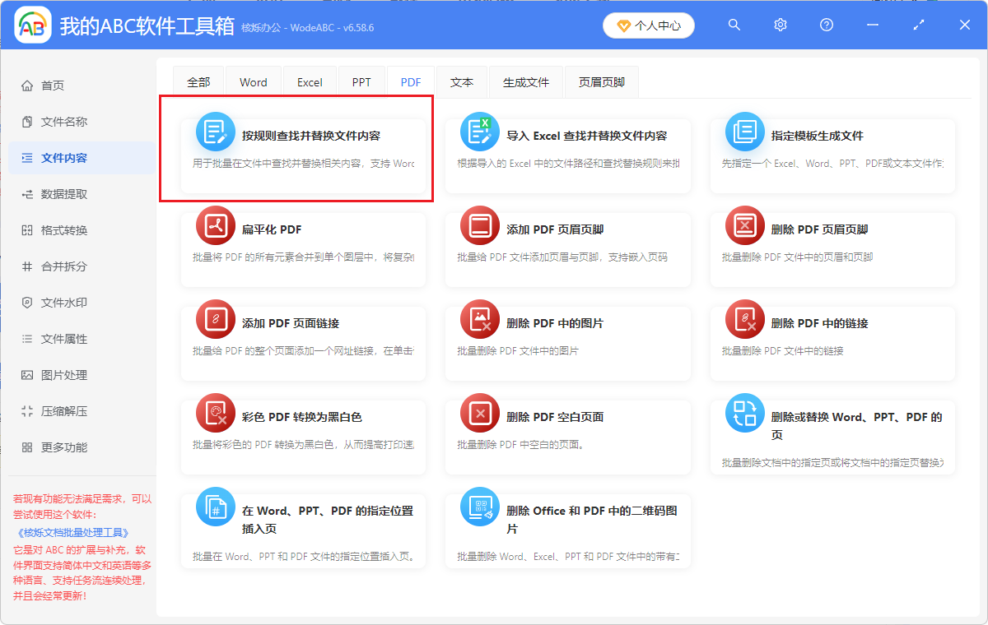This screenshot has width=988, height=625.
Task: Switch to the Word filter tab
Action: coord(253,81)
